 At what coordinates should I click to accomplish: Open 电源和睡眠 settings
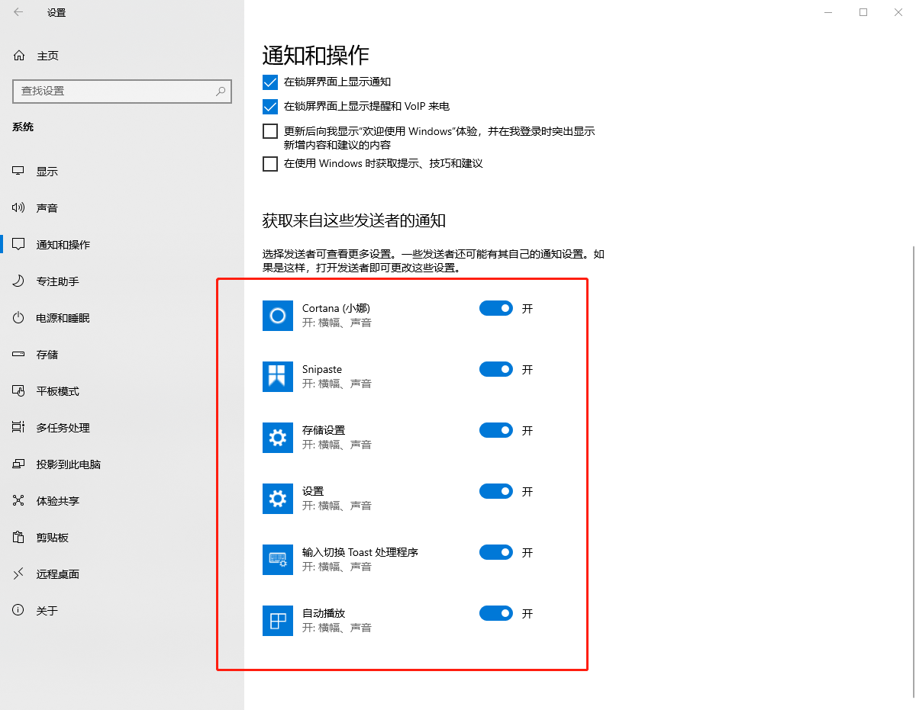point(18,317)
